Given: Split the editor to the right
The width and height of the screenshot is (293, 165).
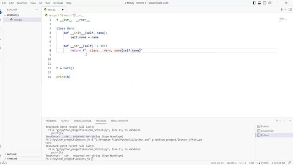Looking at the screenshot, I should point(290,9).
